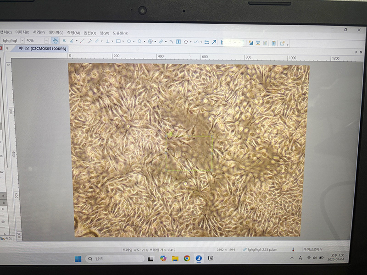
Task: Select the text annotation tool
Action: [178, 41]
